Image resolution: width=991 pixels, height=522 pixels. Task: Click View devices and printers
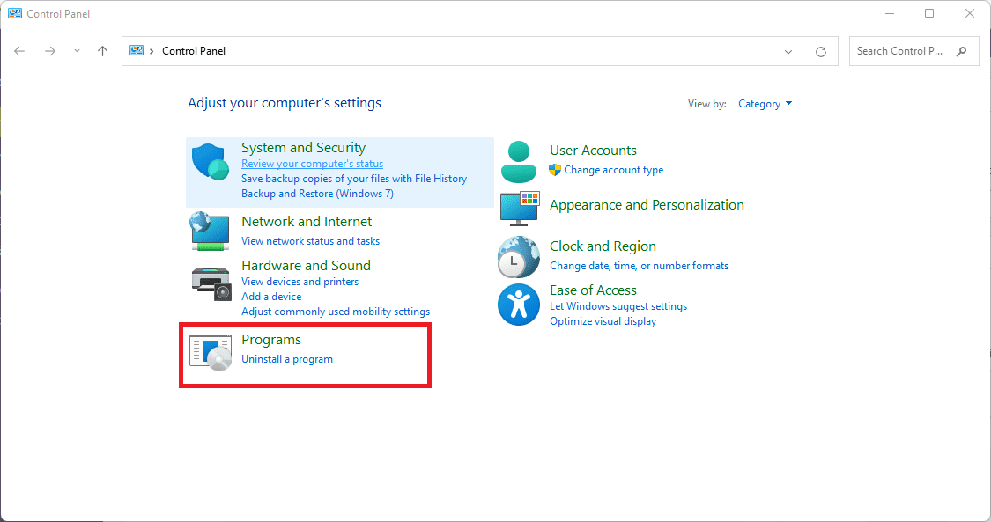coord(300,282)
